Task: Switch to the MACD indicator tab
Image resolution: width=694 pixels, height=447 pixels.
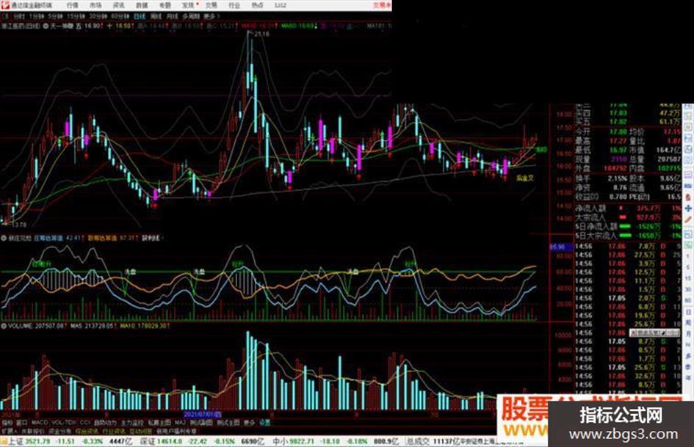Action: (x=40, y=423)
